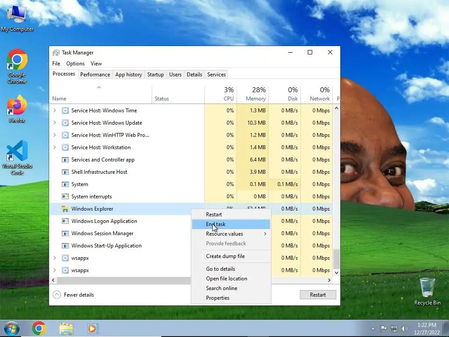
Task: Choose Search online in context menu
Action: pos(231,288)
